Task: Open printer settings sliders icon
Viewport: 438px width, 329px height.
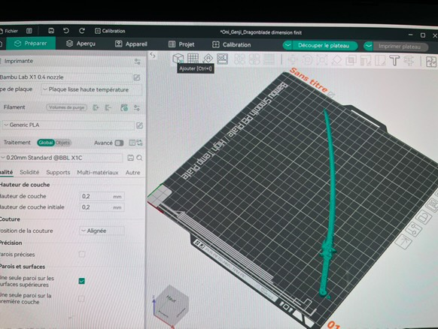Action: (137, 62)
